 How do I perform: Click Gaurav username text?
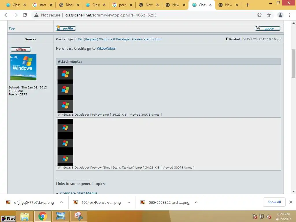point(30,39)
